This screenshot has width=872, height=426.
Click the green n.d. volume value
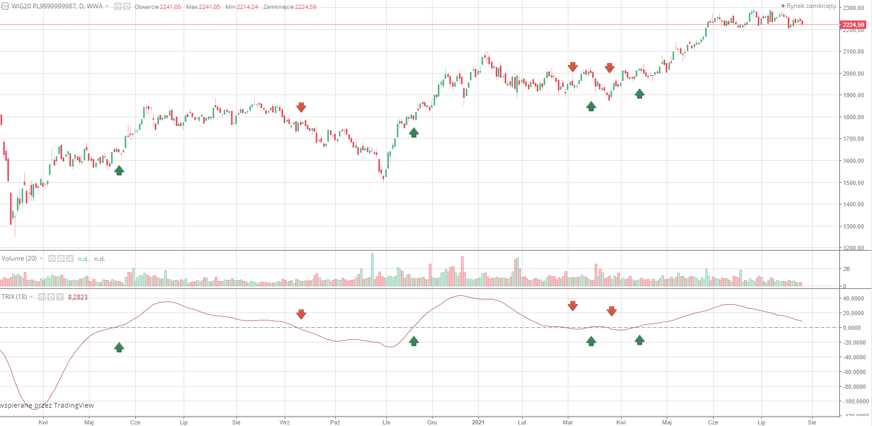[x=83, y=259]
